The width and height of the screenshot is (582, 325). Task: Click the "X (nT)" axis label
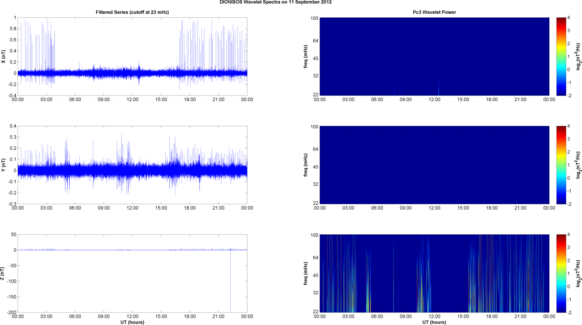(3, 57)
